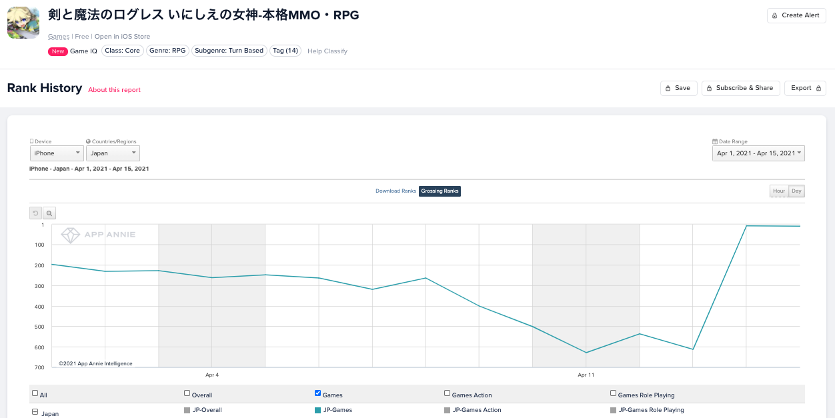
Task: Click the JP-Overall gray color swatch
Action: coord(187,410)
